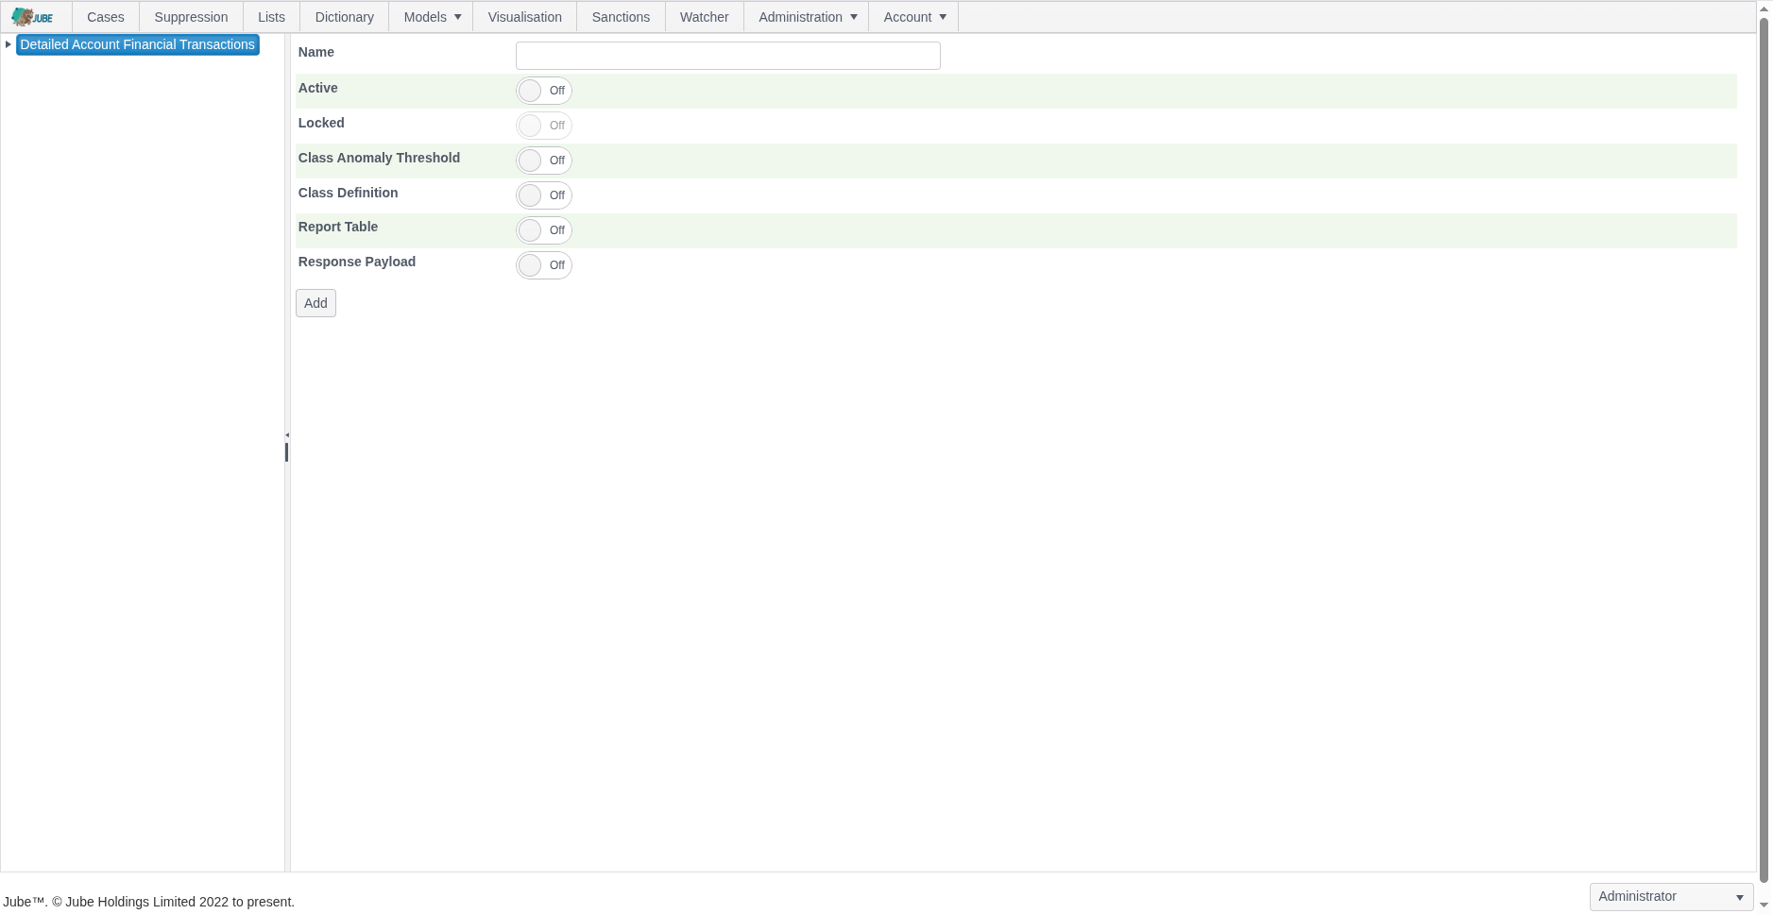Open the Account dropdown menu
The image size is (1773, 914).
pyautogui.click(x=914, y=17)
